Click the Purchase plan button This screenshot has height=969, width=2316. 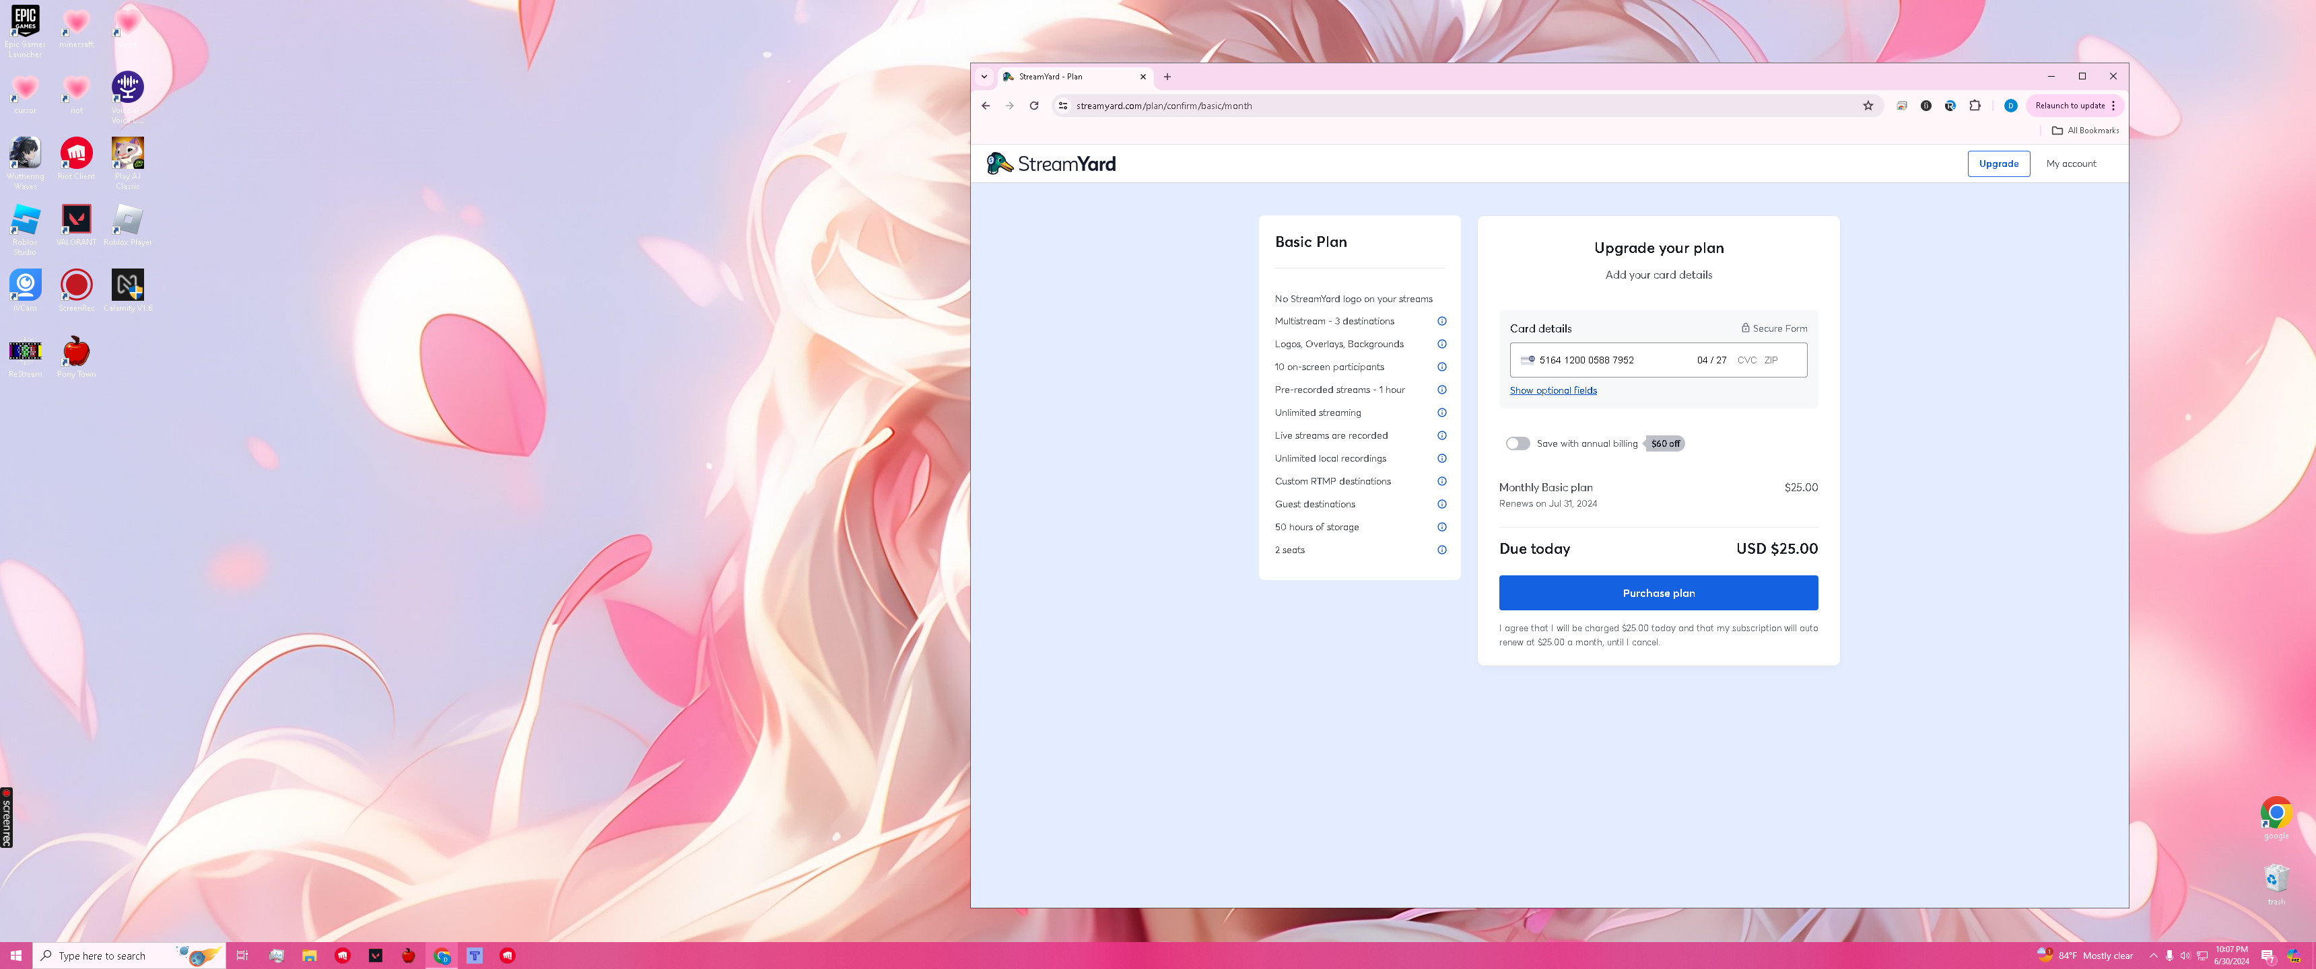(x=1658, y=594)
